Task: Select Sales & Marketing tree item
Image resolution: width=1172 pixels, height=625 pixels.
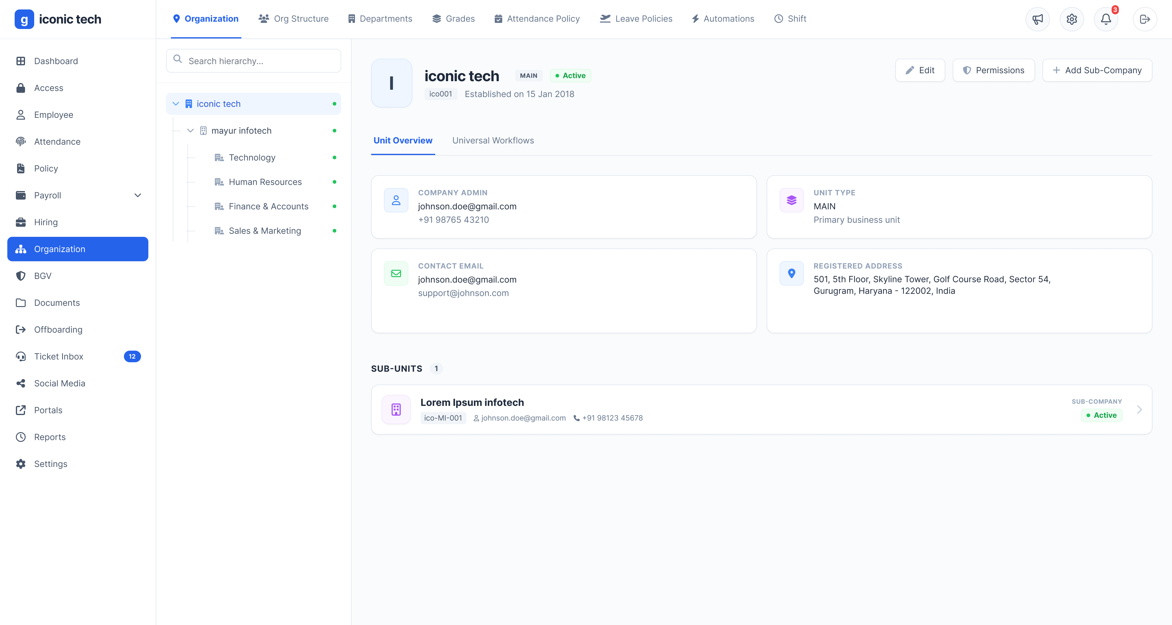Action: click(264, 231)
